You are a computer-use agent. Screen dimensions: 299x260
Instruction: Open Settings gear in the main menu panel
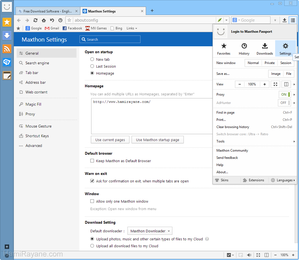[x=285, y=49]
